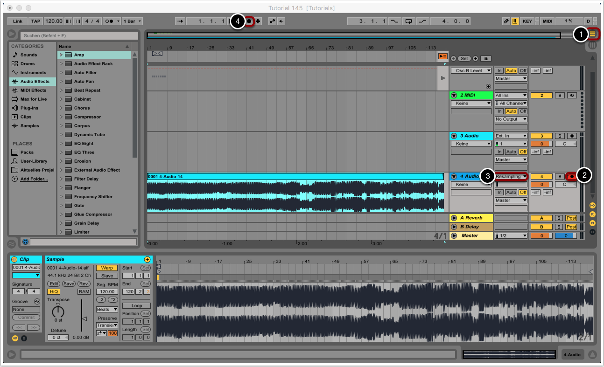Click the Master track volume slider
The width and height of the screenshot is (604, 367).
541,235
